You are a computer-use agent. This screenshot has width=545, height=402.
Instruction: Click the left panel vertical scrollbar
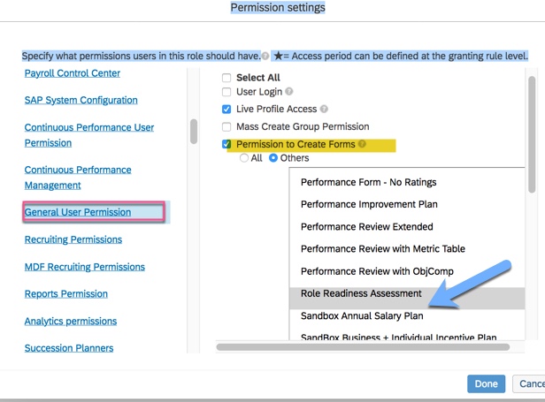[x=194, y=131]
